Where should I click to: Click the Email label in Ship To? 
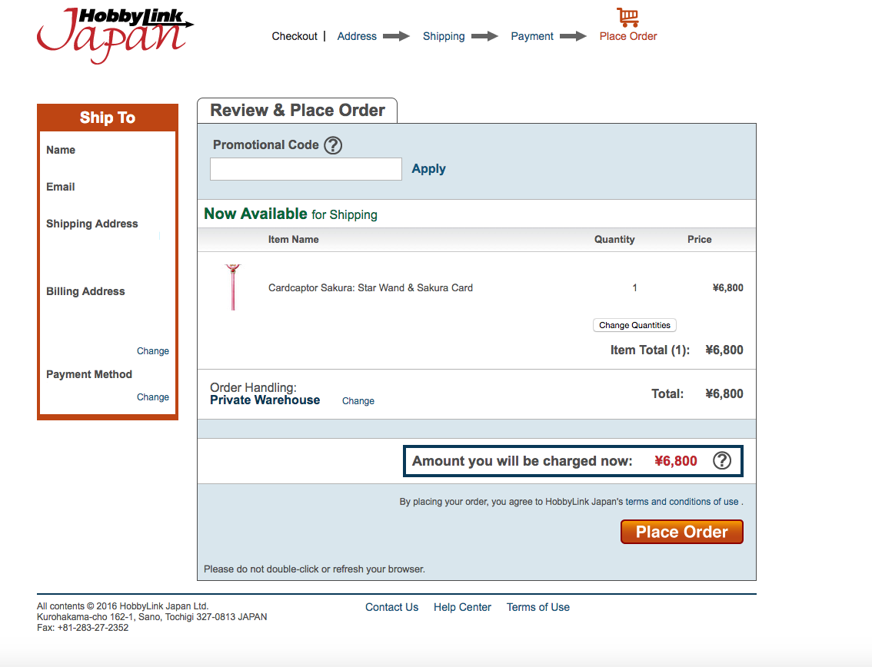(x=61, y=187)
